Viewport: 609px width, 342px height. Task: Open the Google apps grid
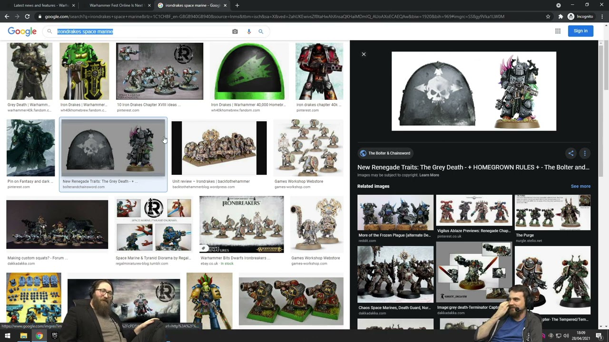pos(558,31)
